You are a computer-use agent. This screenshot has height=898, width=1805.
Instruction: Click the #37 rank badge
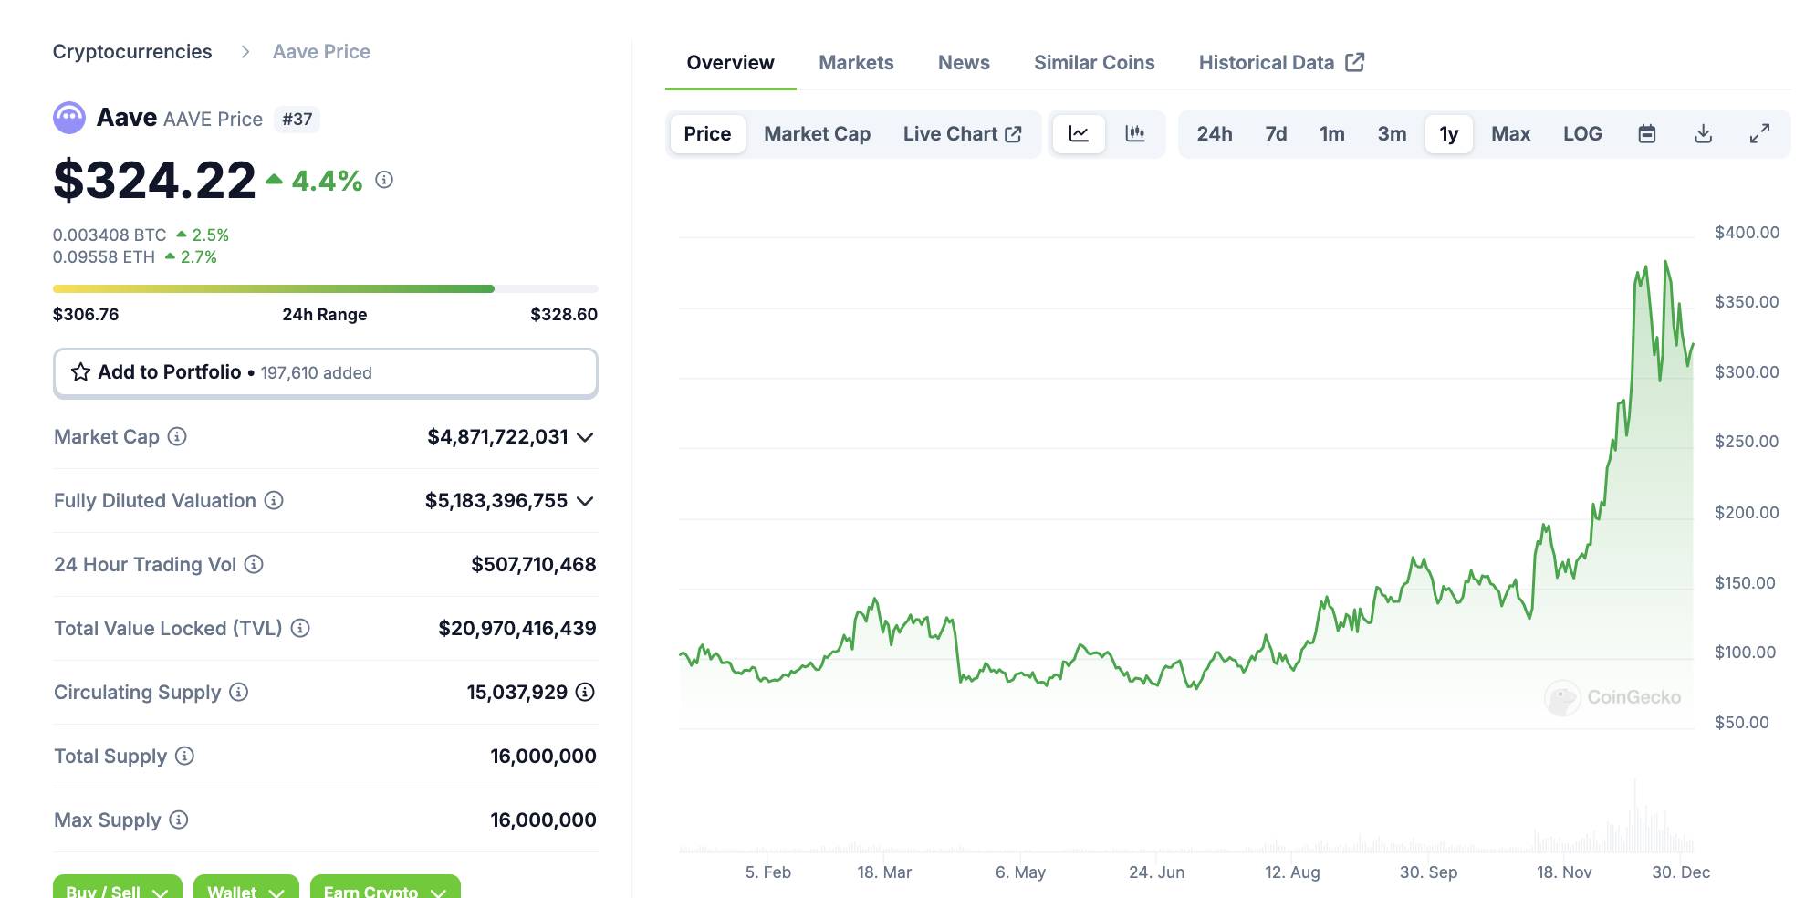(297, 120)
